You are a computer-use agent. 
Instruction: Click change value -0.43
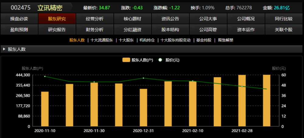(x=137, y=8)
